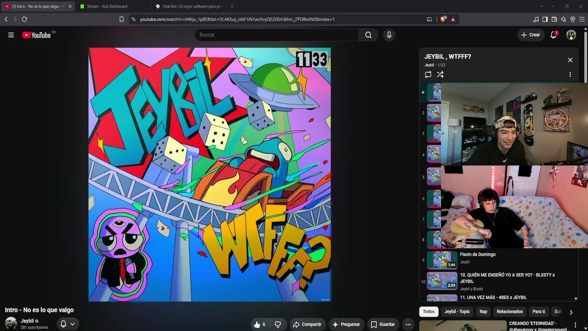Select the Relacionados filter chip
588x331 pixels.
click(x=509, y=312)
